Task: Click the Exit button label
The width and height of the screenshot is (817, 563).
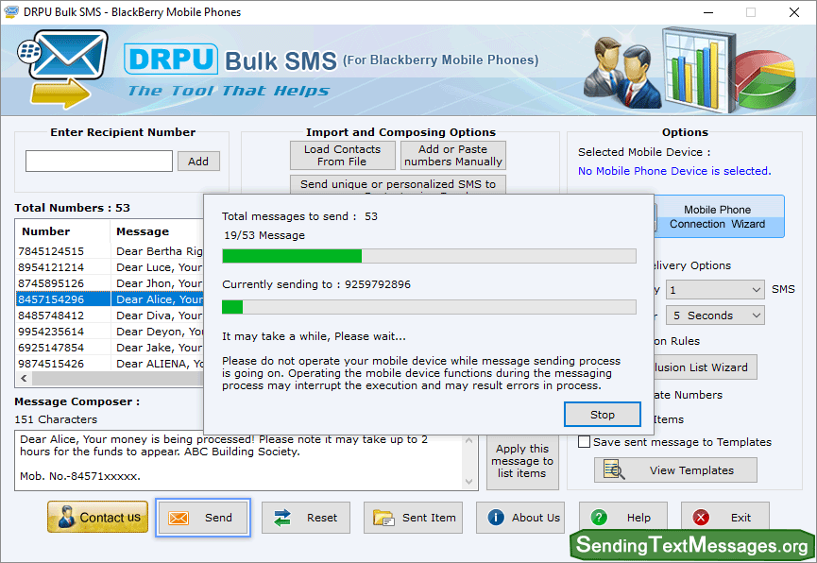Action: 740,518
